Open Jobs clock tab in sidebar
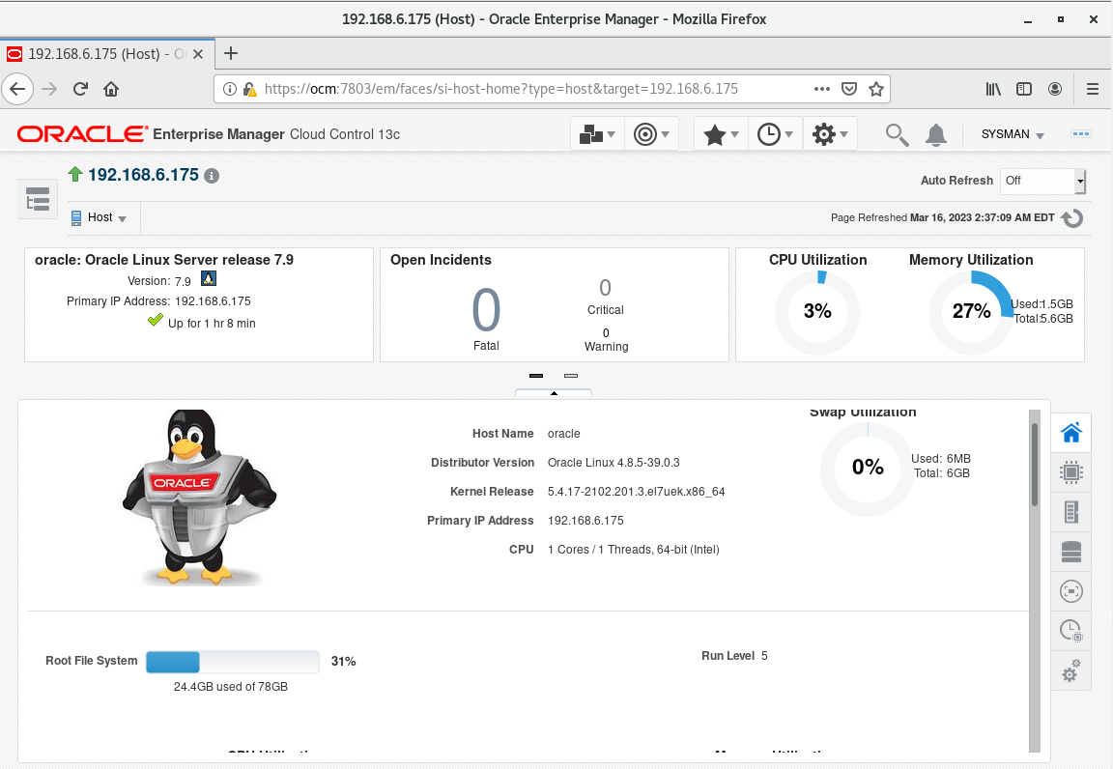This screenshot has height=769, width=1113. click(x=1071, y=631)
